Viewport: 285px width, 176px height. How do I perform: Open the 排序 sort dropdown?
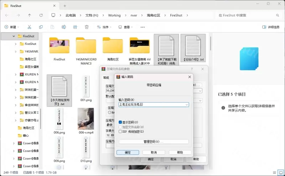[x=103, y=27]
